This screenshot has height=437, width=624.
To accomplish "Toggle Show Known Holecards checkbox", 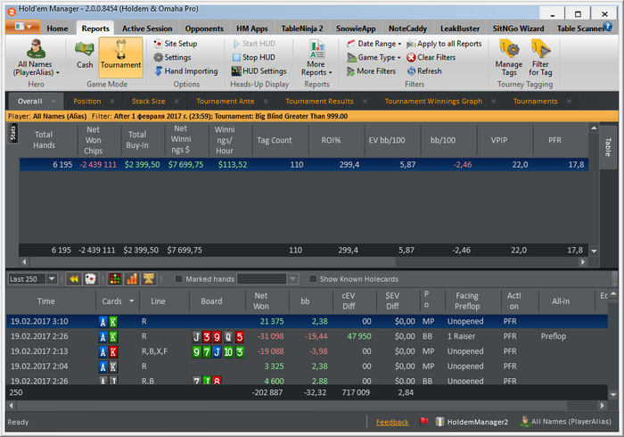I will coord(312,279).
